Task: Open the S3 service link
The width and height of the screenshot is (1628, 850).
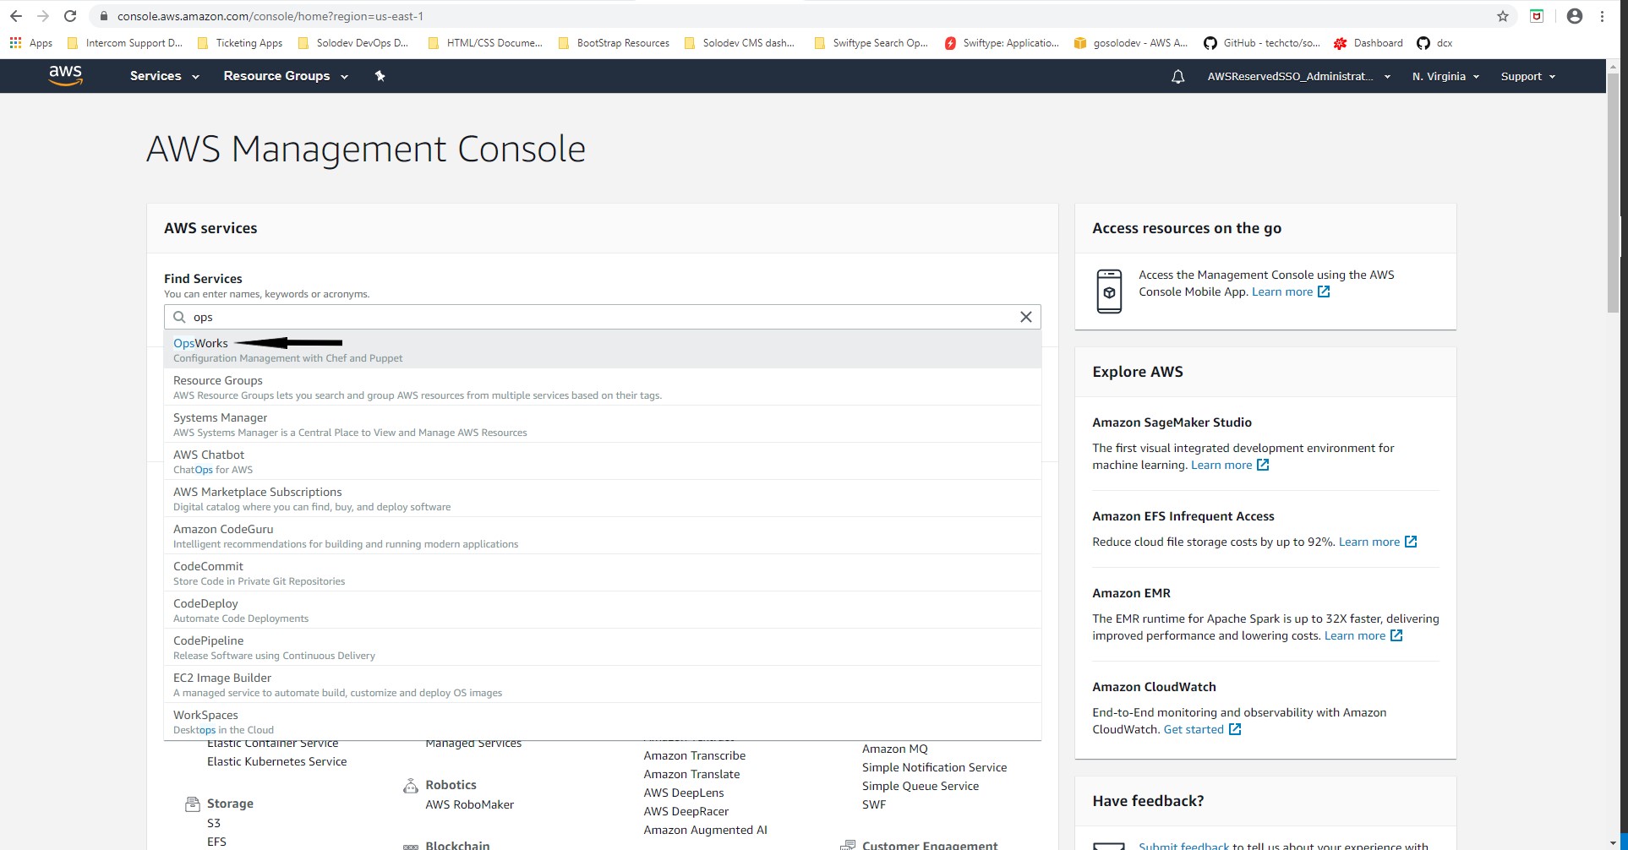Action: coord(214,823)
